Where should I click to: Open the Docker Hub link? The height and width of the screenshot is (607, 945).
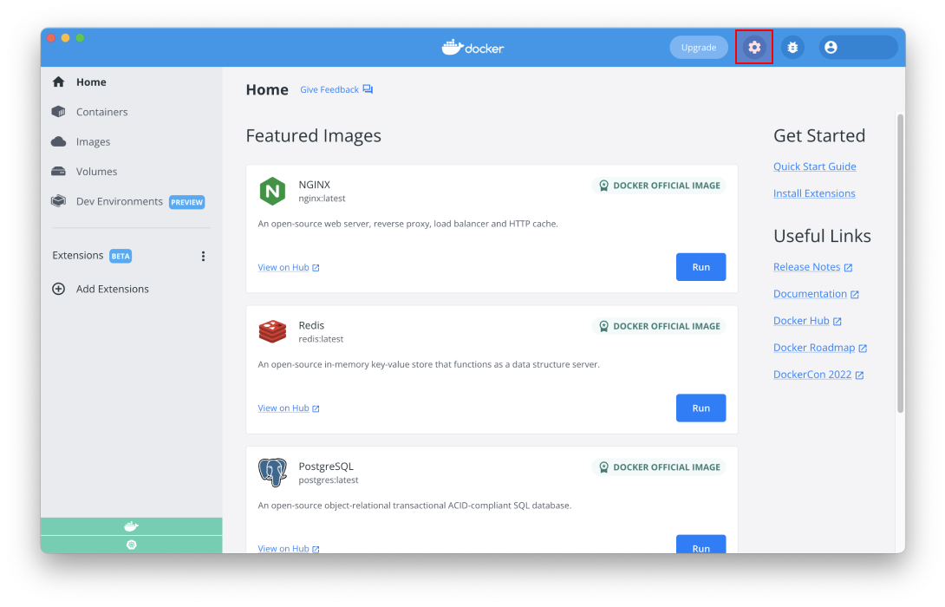[801, 321]
